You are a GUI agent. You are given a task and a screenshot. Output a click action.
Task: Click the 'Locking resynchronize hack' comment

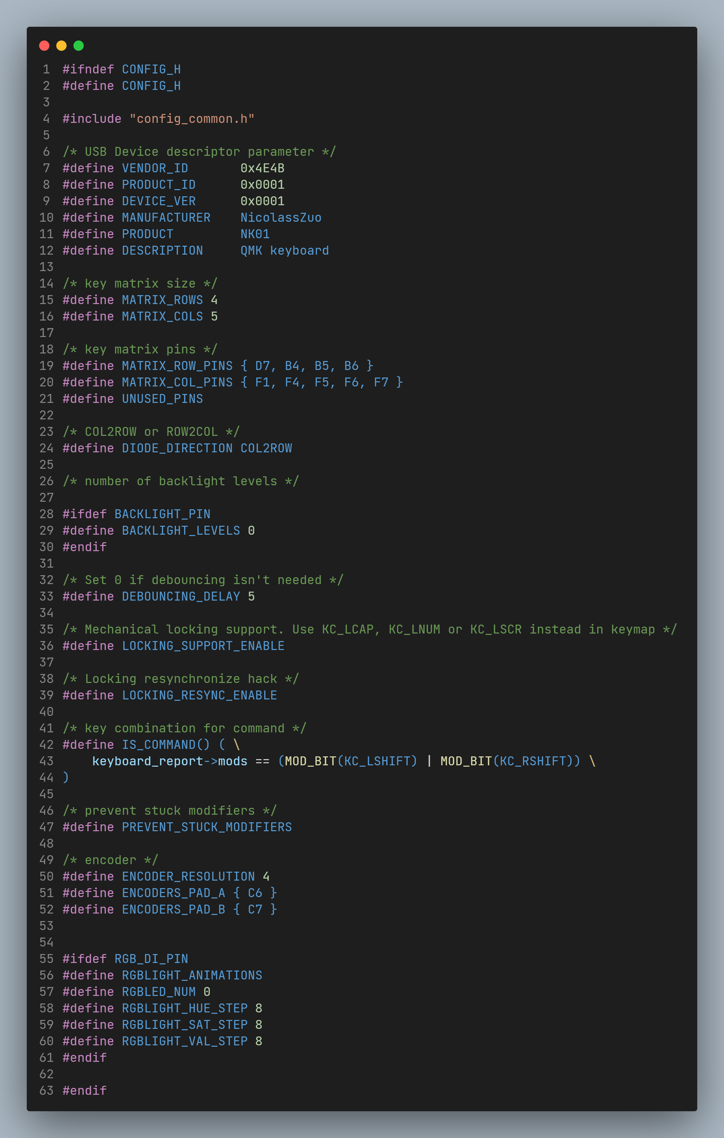[181, 679]
